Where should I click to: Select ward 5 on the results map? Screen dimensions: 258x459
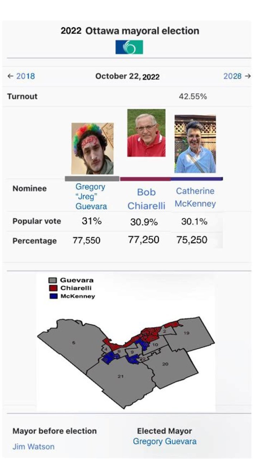(x=73, y=343)
